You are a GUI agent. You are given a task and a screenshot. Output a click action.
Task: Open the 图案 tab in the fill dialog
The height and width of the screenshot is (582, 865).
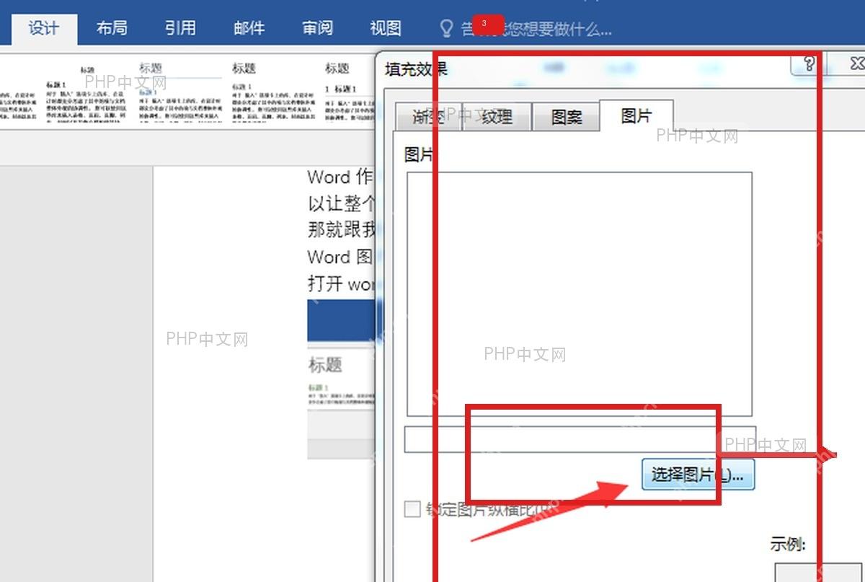pyautogui.click(x=567, y=117)
